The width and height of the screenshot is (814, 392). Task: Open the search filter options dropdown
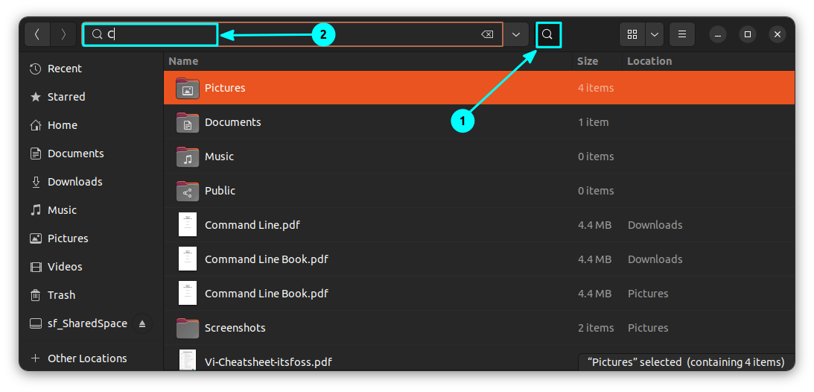pyautogui.click(x=516, y=34)
